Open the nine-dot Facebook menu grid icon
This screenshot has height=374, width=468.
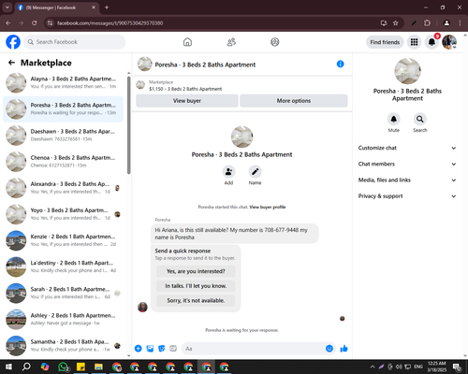[x=414, y=42]
